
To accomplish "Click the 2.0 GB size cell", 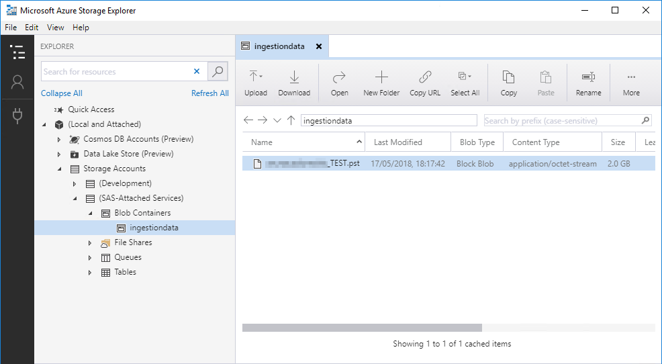I will pyautogui.click(x=619, y=164).
